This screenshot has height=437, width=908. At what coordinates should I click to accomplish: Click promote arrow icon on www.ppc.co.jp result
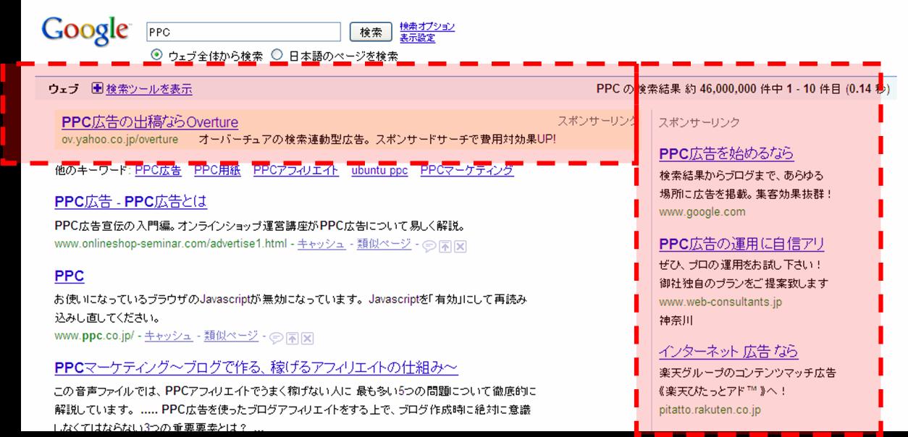[x=293, y=338]
